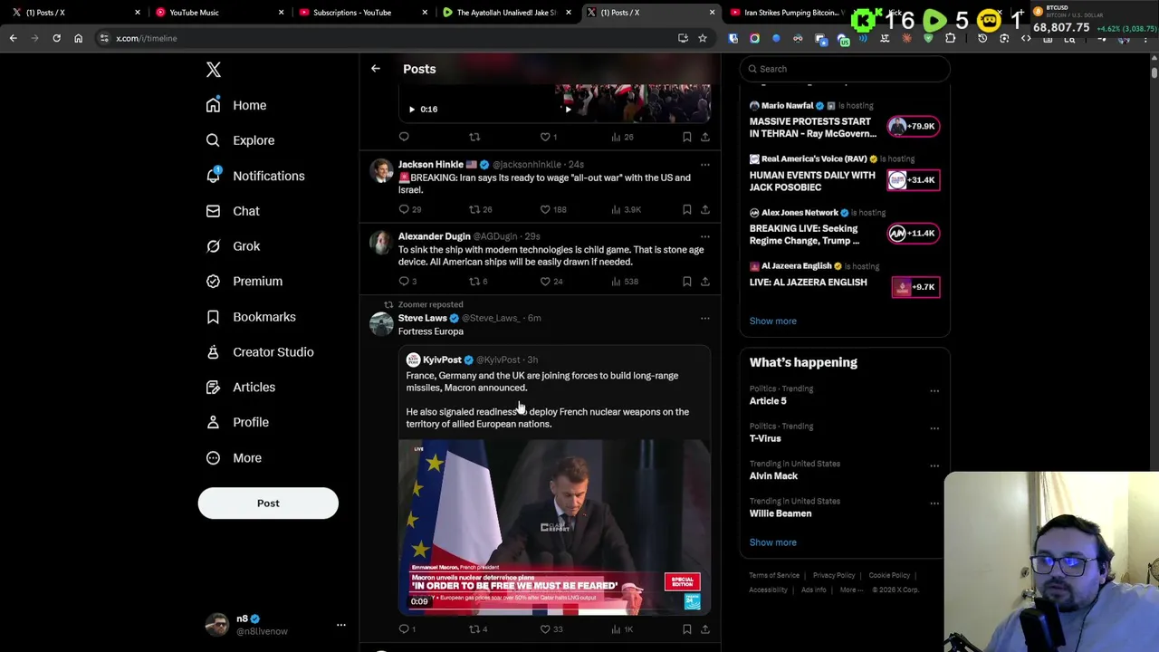Open Jackson Hinkle's profile avatar
Screen dimensions: 1159x652
(381, 169)
